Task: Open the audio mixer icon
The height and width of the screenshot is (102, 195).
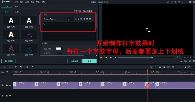Action: coord(164,67)
